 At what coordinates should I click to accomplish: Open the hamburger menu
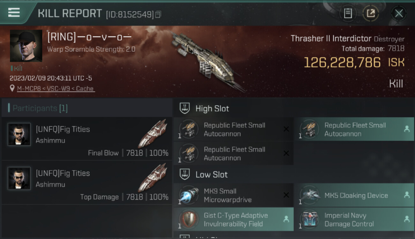[x=14, y=13]
